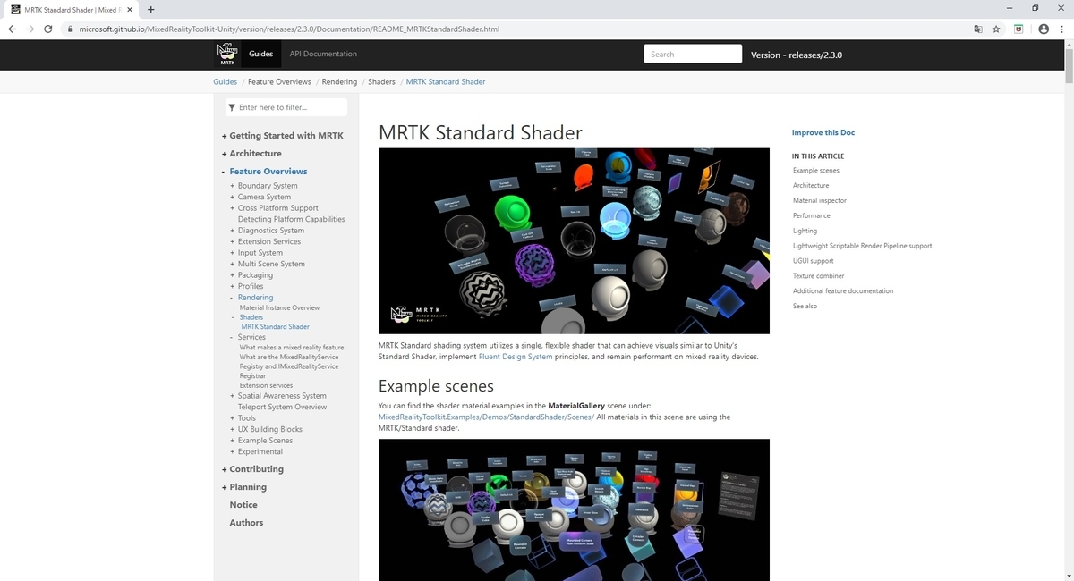The height and width of the screenshot is (581, 1074).
Task: Click the MRTK logo in header
Action: (x=227, y=54)
